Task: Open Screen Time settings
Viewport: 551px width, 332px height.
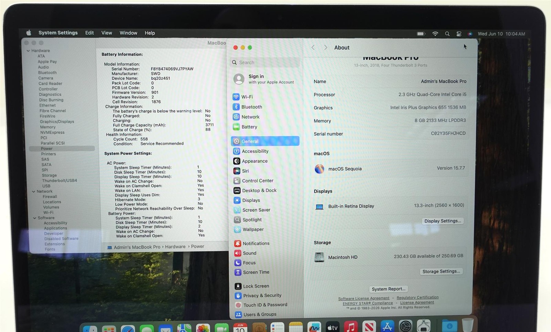Action: pyautogui.click(x=252, y=272)
